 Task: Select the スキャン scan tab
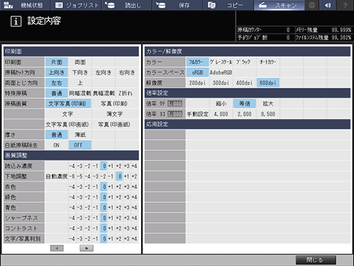(279, 5)
